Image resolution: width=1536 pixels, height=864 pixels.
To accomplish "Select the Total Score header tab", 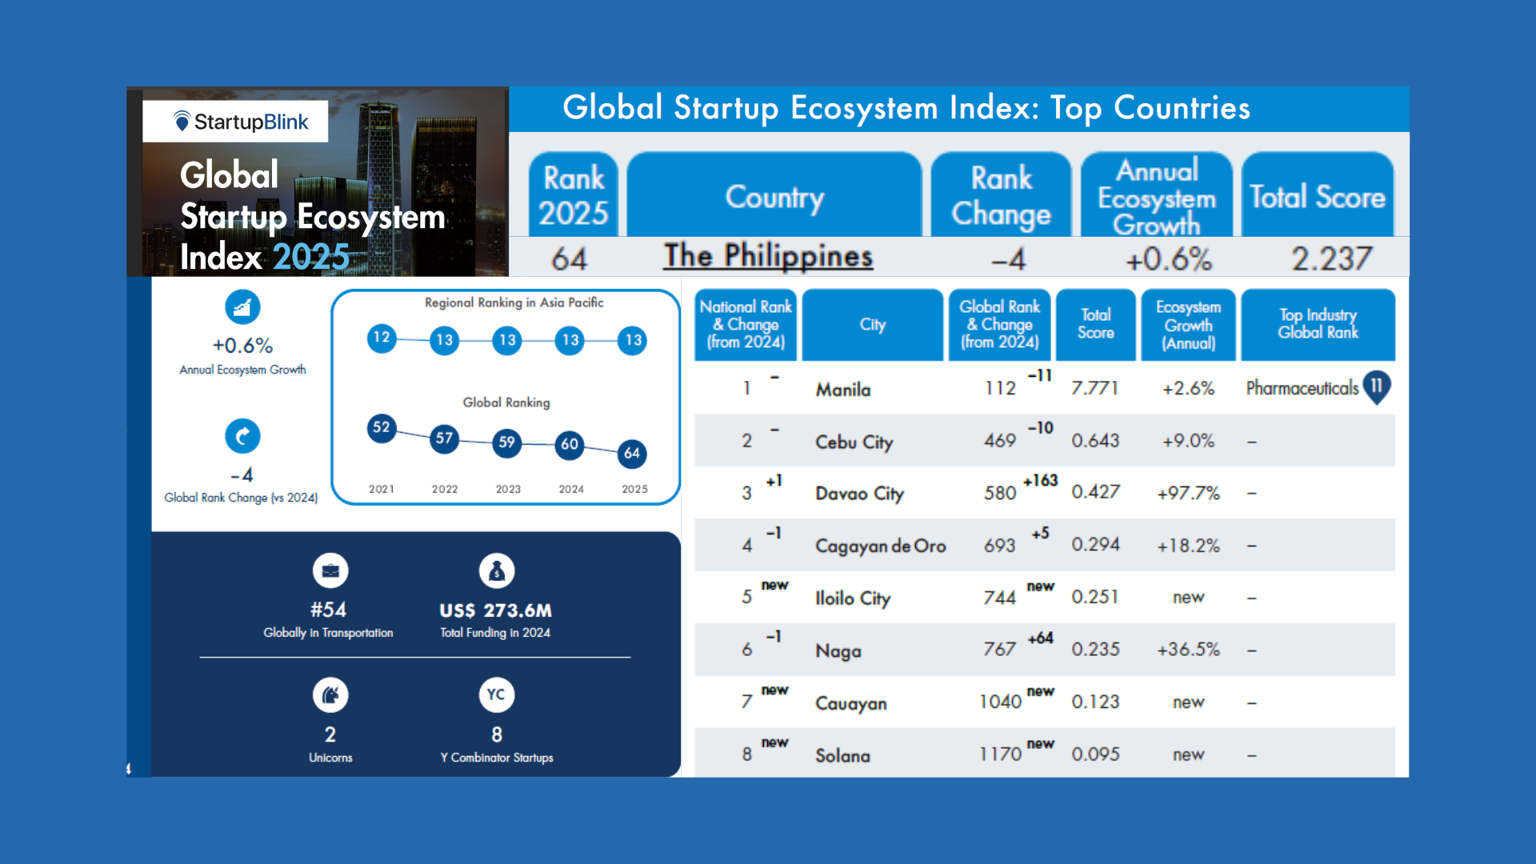I will [x=1317, y=197].
